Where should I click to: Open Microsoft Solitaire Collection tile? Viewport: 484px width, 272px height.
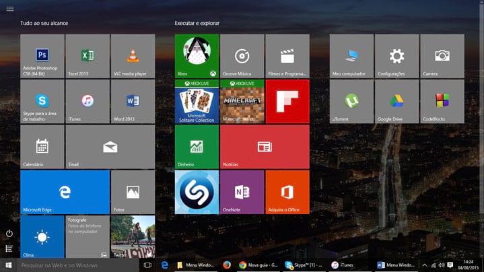(x=197, y=101)
